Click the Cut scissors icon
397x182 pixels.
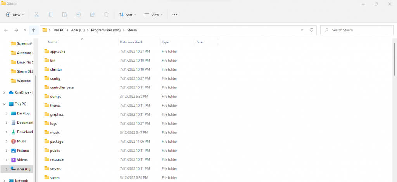36,15
